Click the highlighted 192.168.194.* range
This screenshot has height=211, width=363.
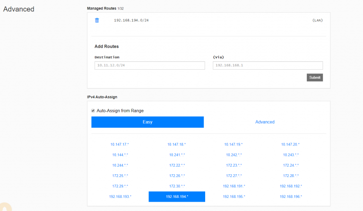(177, 196)
